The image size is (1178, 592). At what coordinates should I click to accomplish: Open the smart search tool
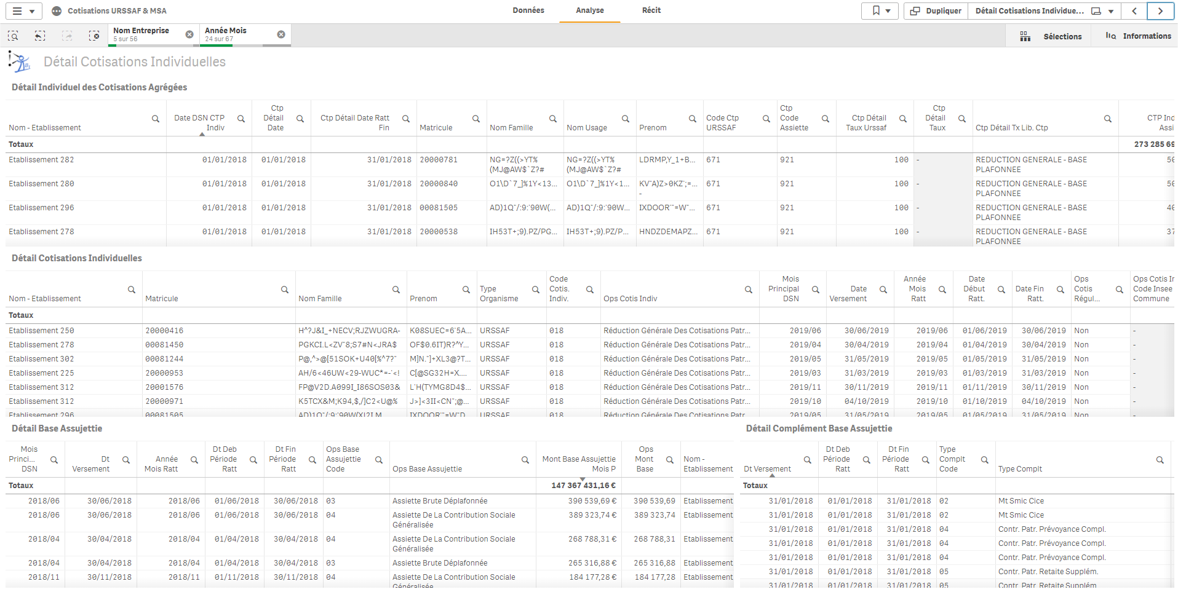tap(13, 36)
